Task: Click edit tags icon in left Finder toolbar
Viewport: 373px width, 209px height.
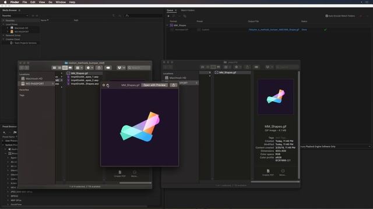Action: point(108,68)
